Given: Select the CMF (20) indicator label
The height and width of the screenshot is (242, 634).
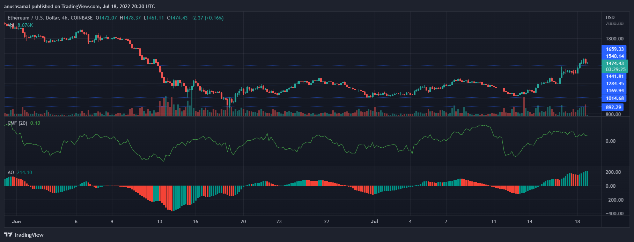Looking at the screenshot, I should 17,123.
